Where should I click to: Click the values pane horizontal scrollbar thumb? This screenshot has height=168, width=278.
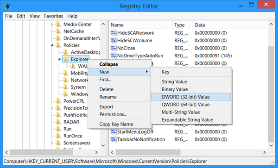[148, 152]
